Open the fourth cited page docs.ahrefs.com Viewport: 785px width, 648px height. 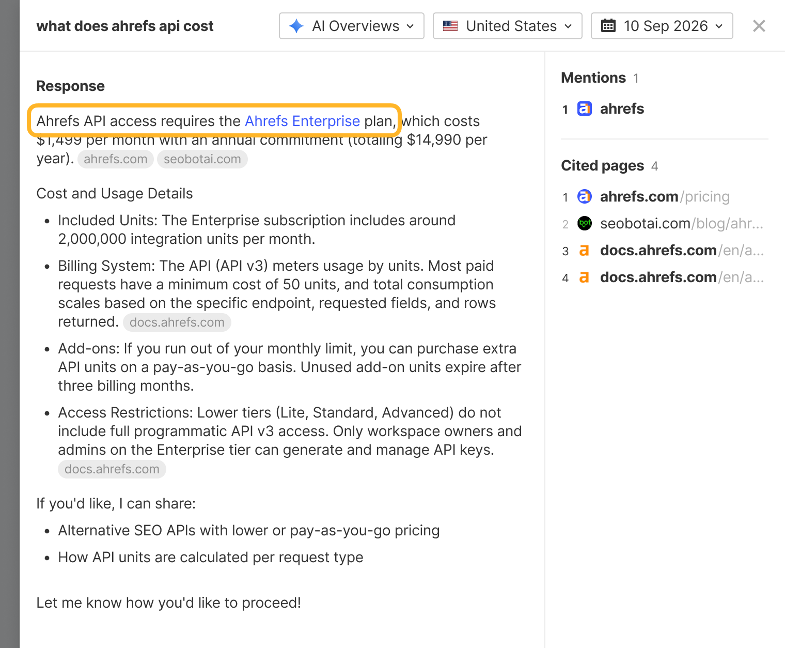coord(681,277)
